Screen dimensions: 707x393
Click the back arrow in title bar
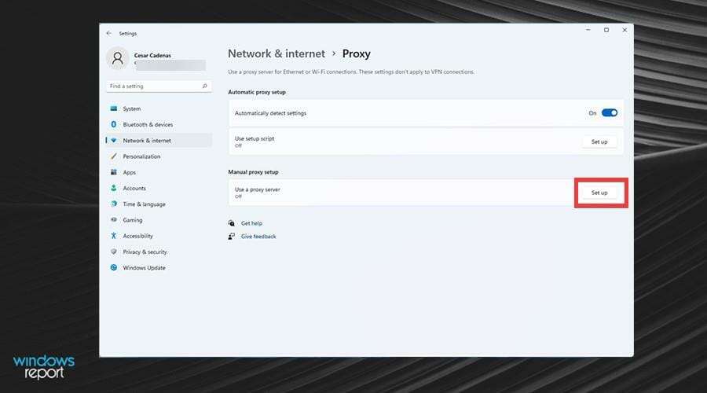point(109,34)
